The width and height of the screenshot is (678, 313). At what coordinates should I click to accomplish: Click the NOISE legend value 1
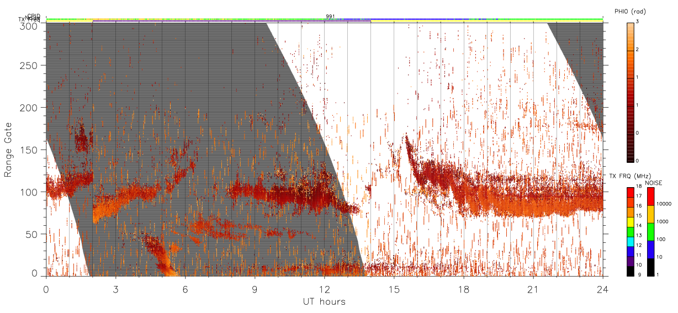click(658, 275)
